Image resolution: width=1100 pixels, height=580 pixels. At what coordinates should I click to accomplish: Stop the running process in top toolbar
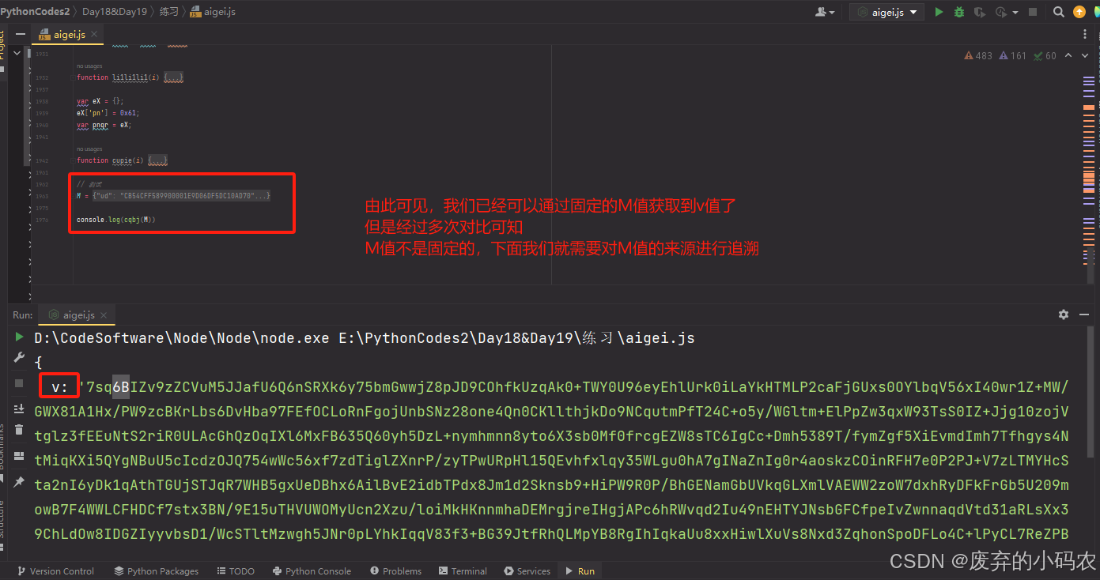(x=1032, y=12)
